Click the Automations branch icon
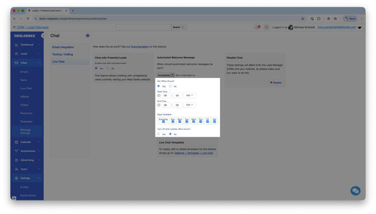 16,151
